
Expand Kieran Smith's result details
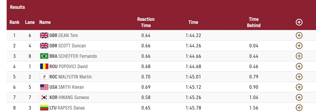[299, 87]
